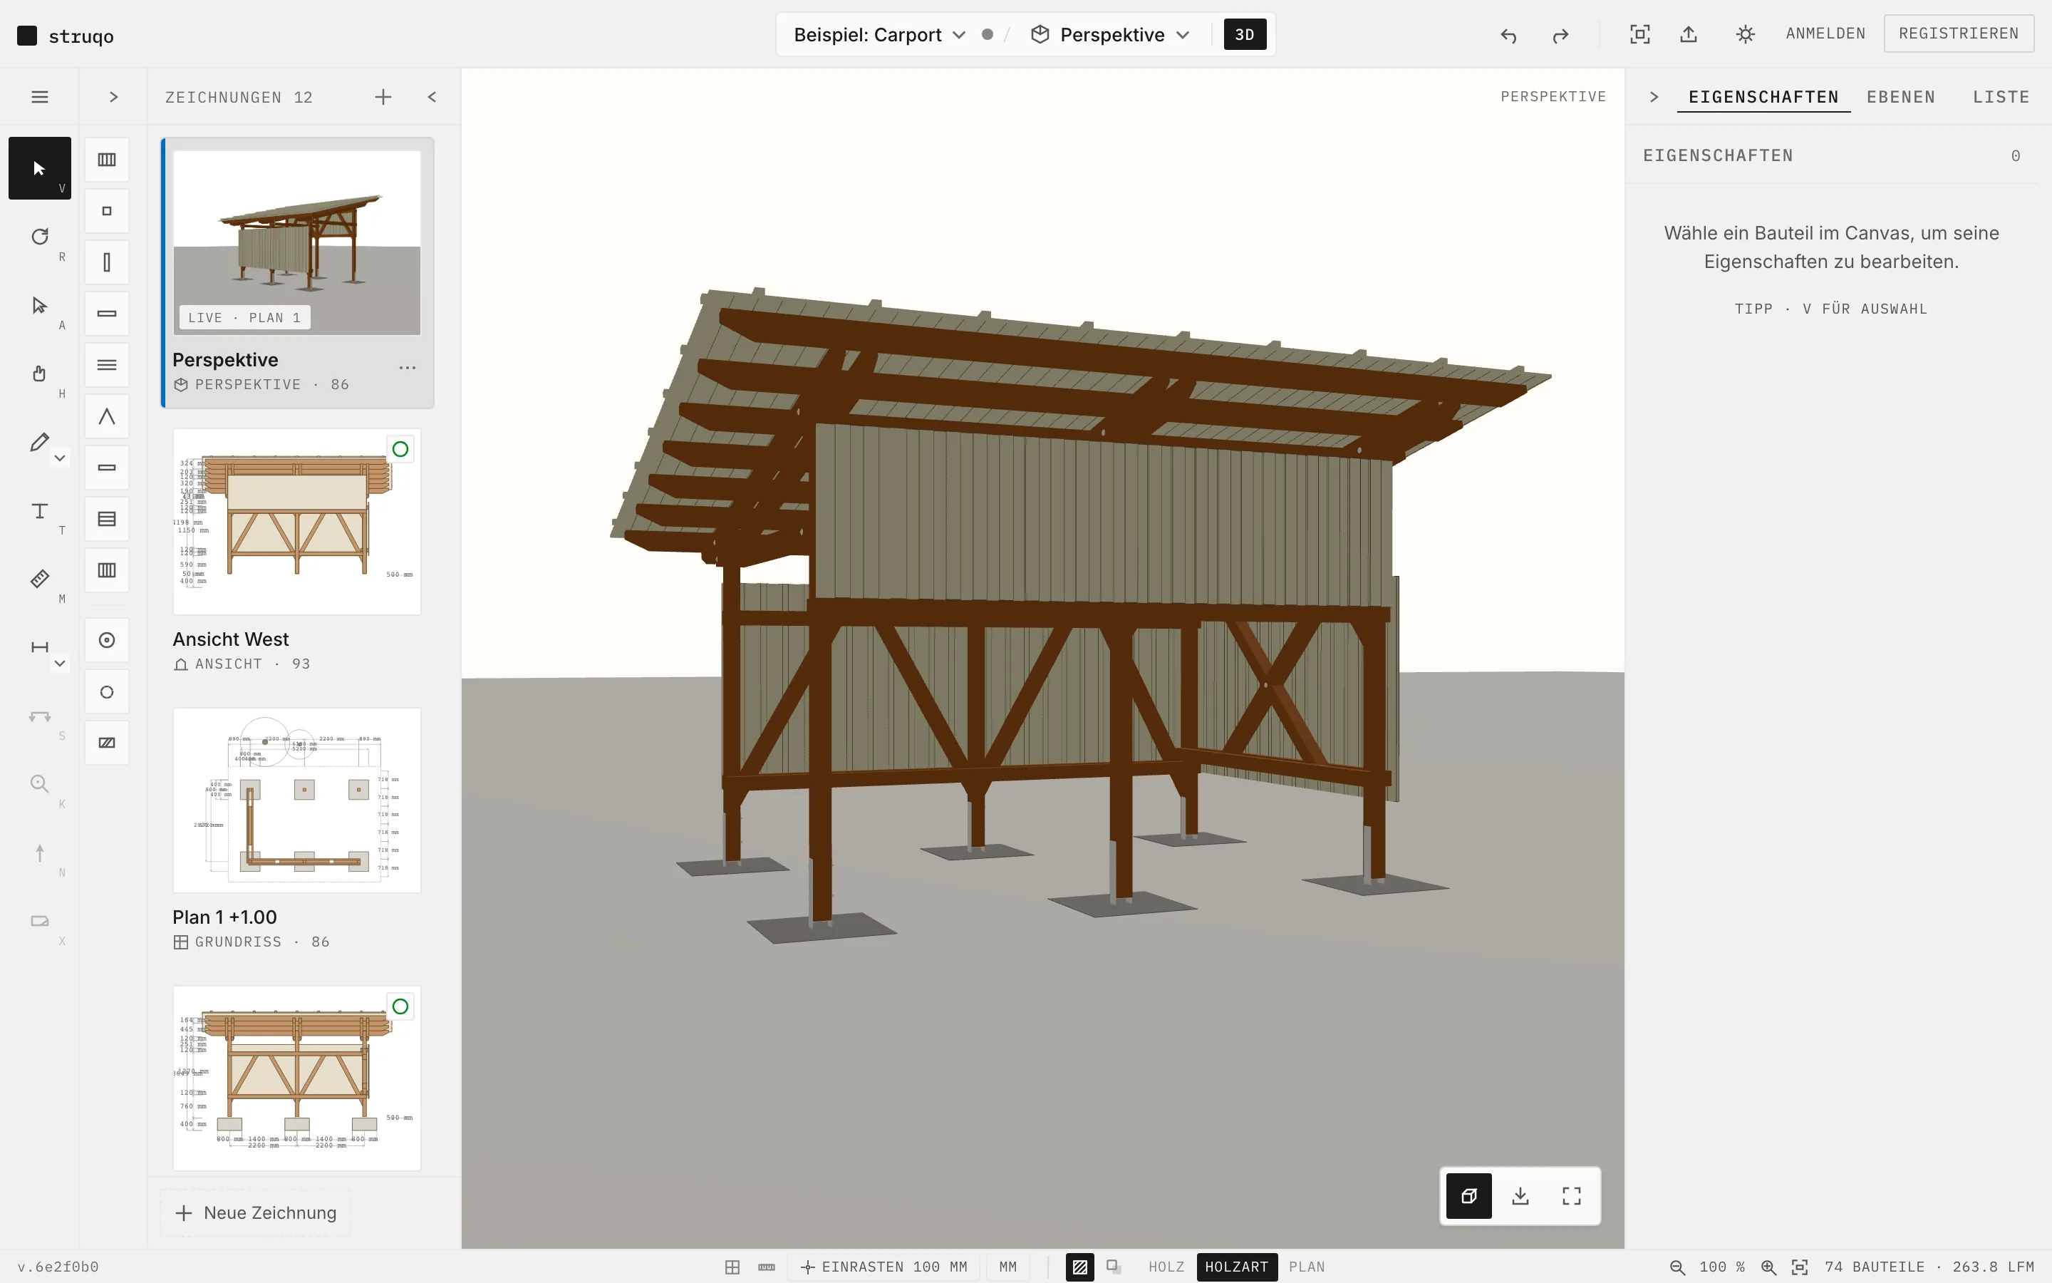Open the share/export icon in top bar
Image resolution: width=2052 pixels, height=1283 pixels.
tap(1689, 34)
